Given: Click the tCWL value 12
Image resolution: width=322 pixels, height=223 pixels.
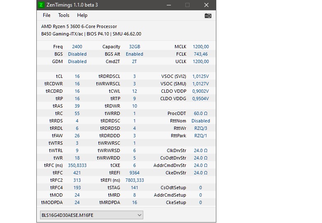Looking at the screenshot, I should [x=135, y=91].
